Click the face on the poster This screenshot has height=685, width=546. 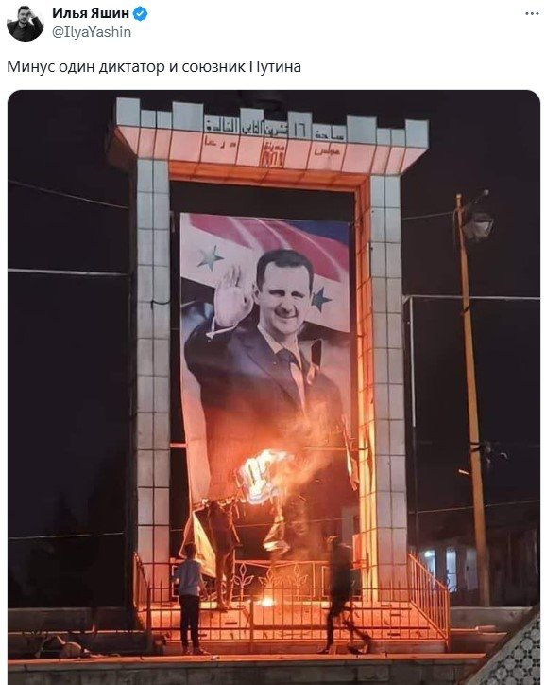point(282,291)
